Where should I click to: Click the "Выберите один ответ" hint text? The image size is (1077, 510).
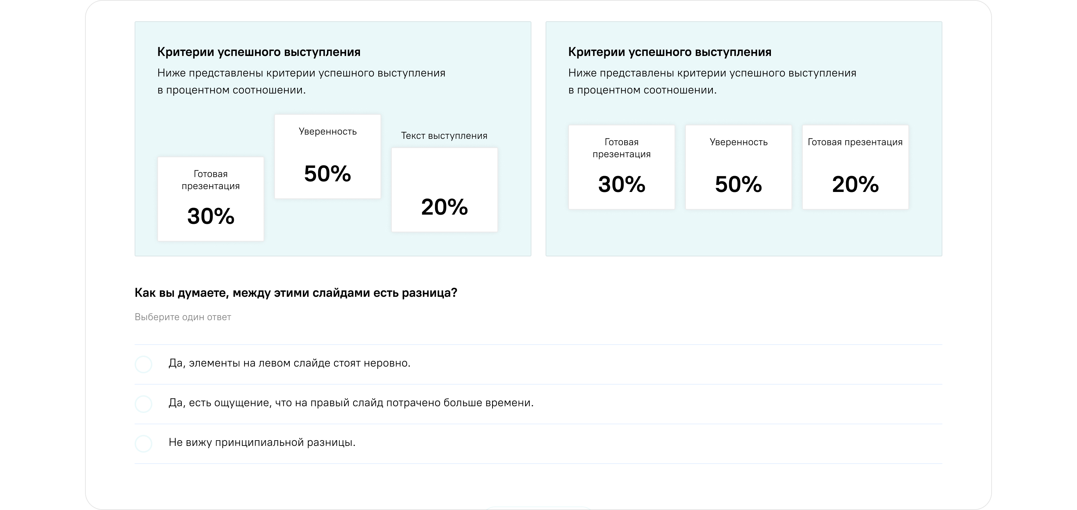click(x=183, y=317)
